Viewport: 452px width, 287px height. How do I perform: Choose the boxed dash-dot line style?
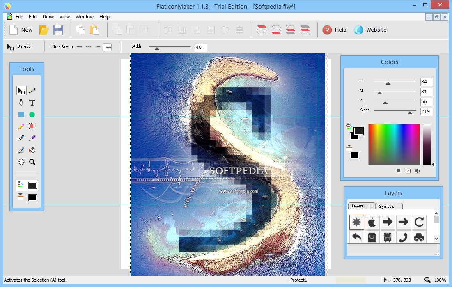coord(107,47)
